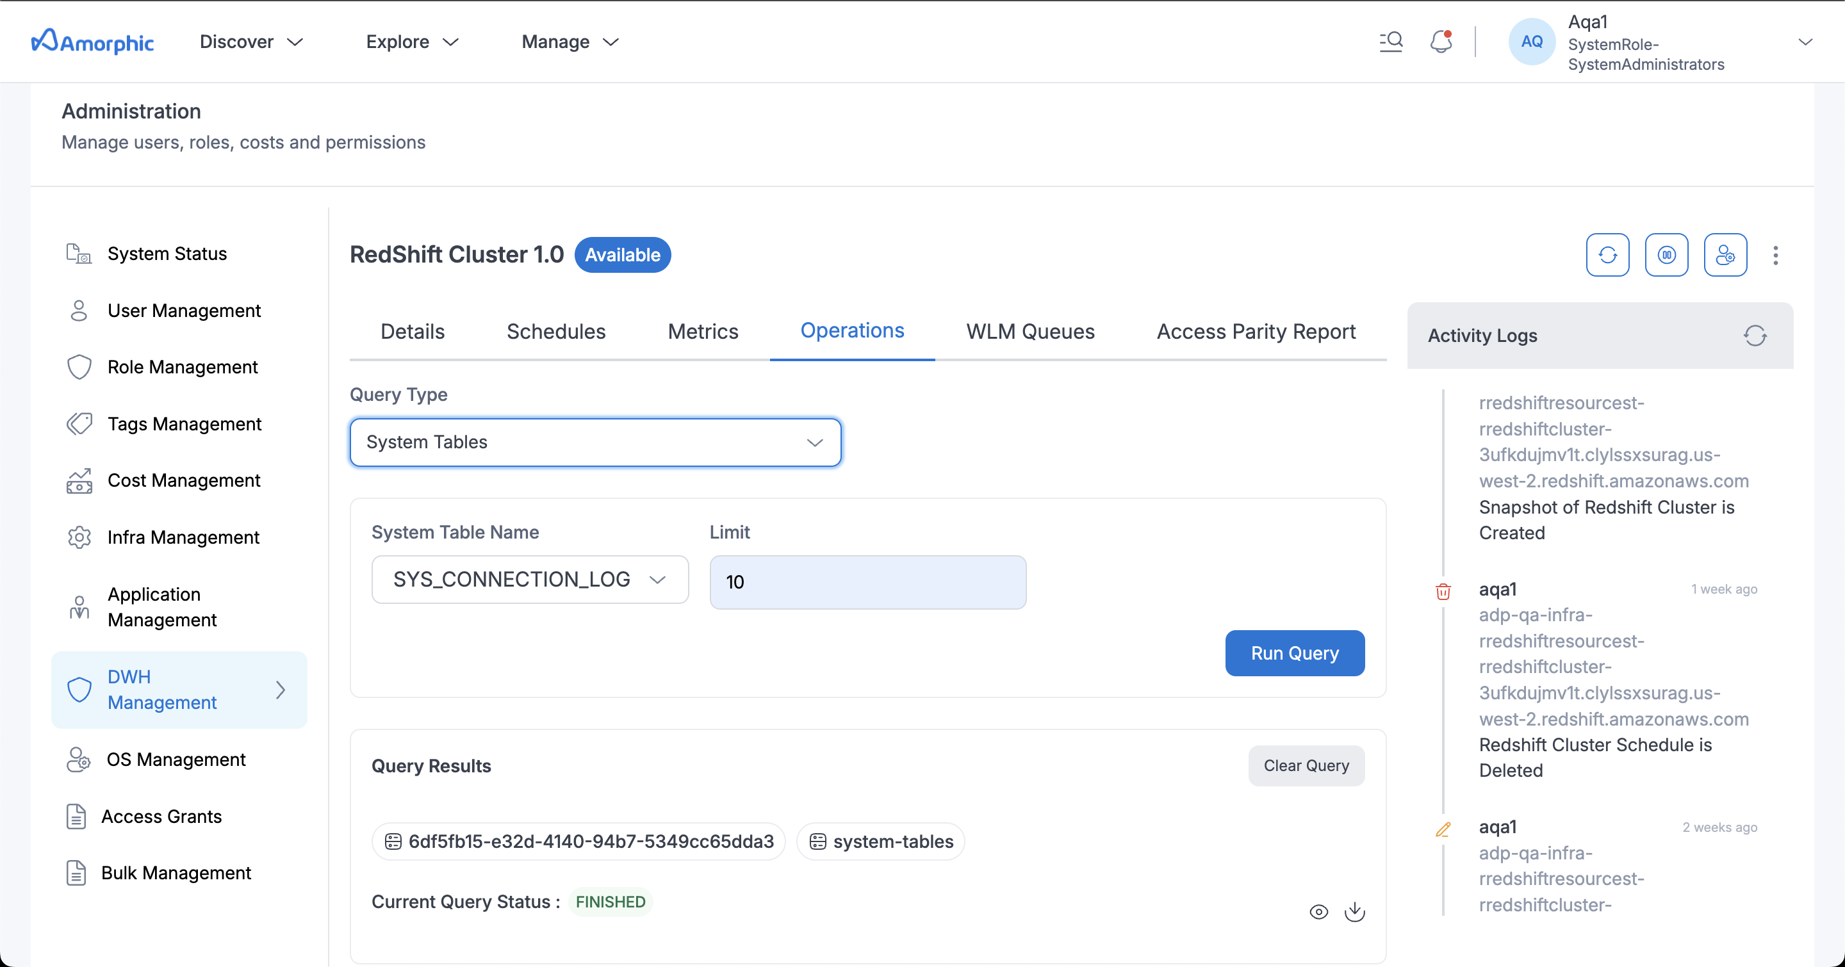Open the Query Type System Tables dropdown
The width and height of the screenshot is (1845, 967).
pyautogui.click(x=595, y=443)
